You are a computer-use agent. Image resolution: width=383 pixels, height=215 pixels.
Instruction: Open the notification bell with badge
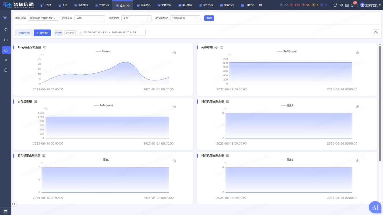(352, 5)
